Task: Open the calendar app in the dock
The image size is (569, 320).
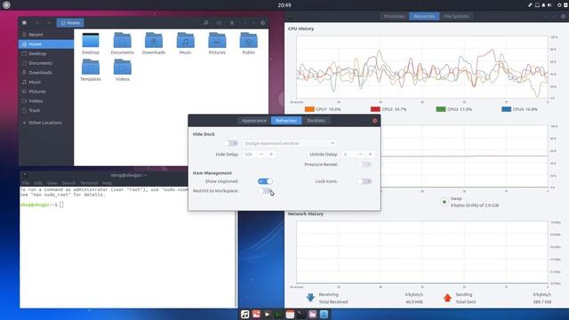Action: coord(290,314)
